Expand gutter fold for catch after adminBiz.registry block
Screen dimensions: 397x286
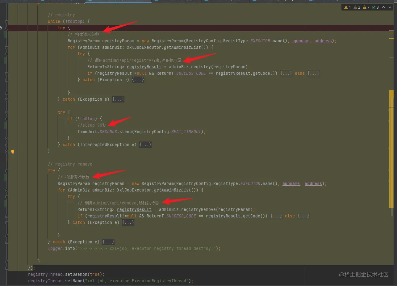[6, 80]
